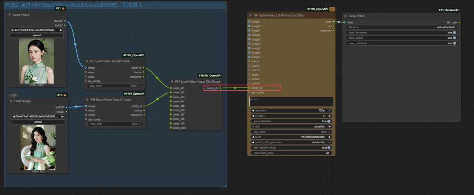The height and width of the screenshot is (195, 474).
Task: Click audio1 input port on Multimodal Video node
Action: pos(249,74)
